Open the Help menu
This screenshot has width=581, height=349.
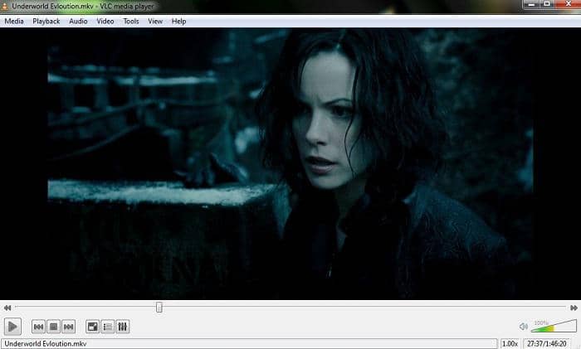point(178,21)
